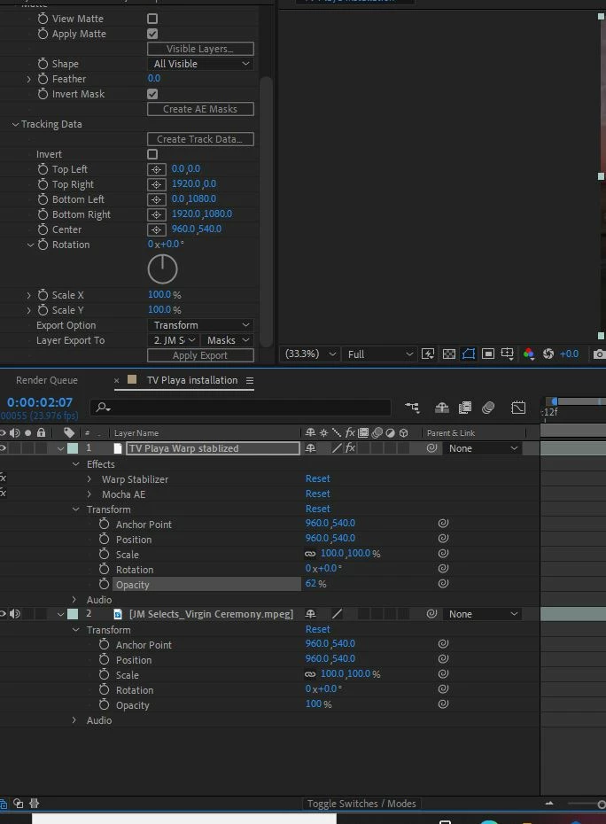Uncheck the Apply Matte checkbox
Image resolution: width=606 pixels, height=824 pixels.
coord(152,35)
